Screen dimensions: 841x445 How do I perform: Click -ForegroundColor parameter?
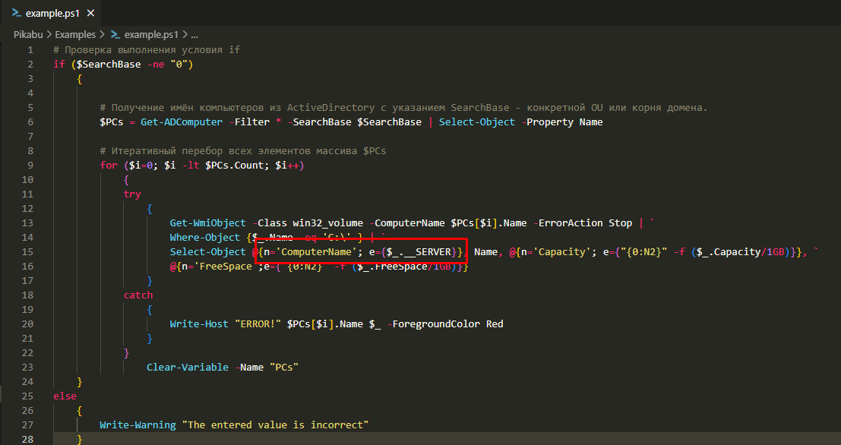point(433,324)
